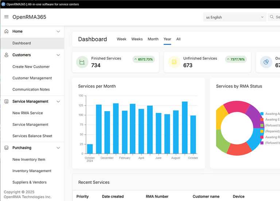Toggle the blue Awaiting legend swatch
The width and height of the screenshot is (280, 201).
[262, 114]
